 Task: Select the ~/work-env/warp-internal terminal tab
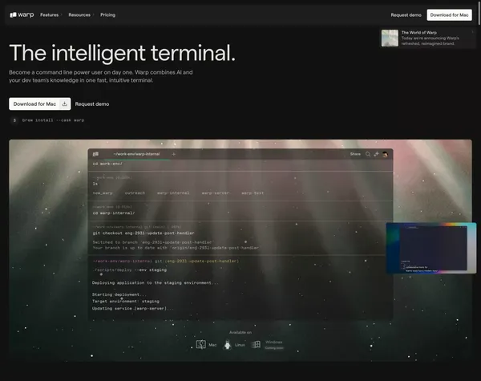point(136,154)
